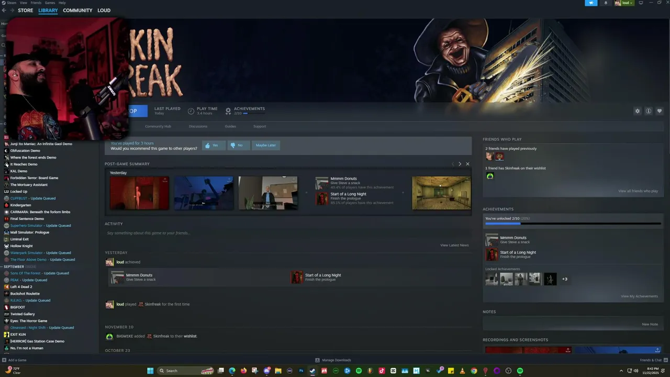Open game settings gear icon
The width and height of the screenshot is (670, 377).
[x=637, y=111]
